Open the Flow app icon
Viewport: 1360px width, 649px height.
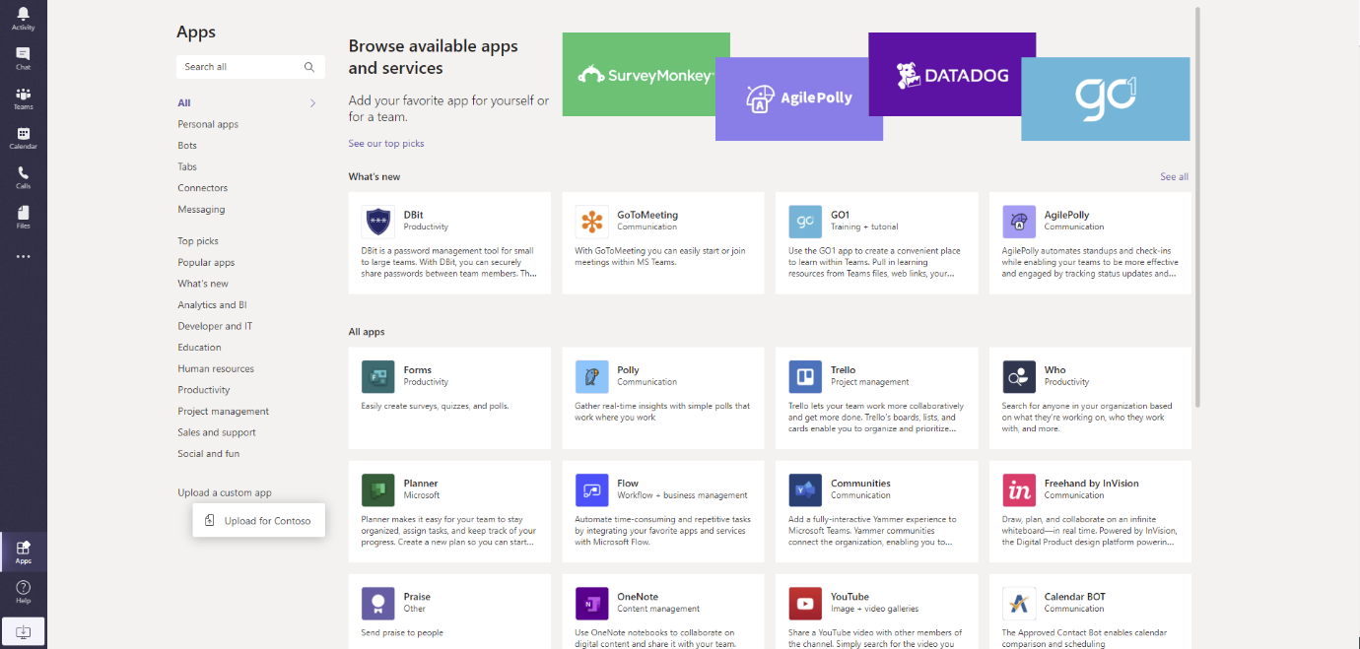tap(591, 490)
